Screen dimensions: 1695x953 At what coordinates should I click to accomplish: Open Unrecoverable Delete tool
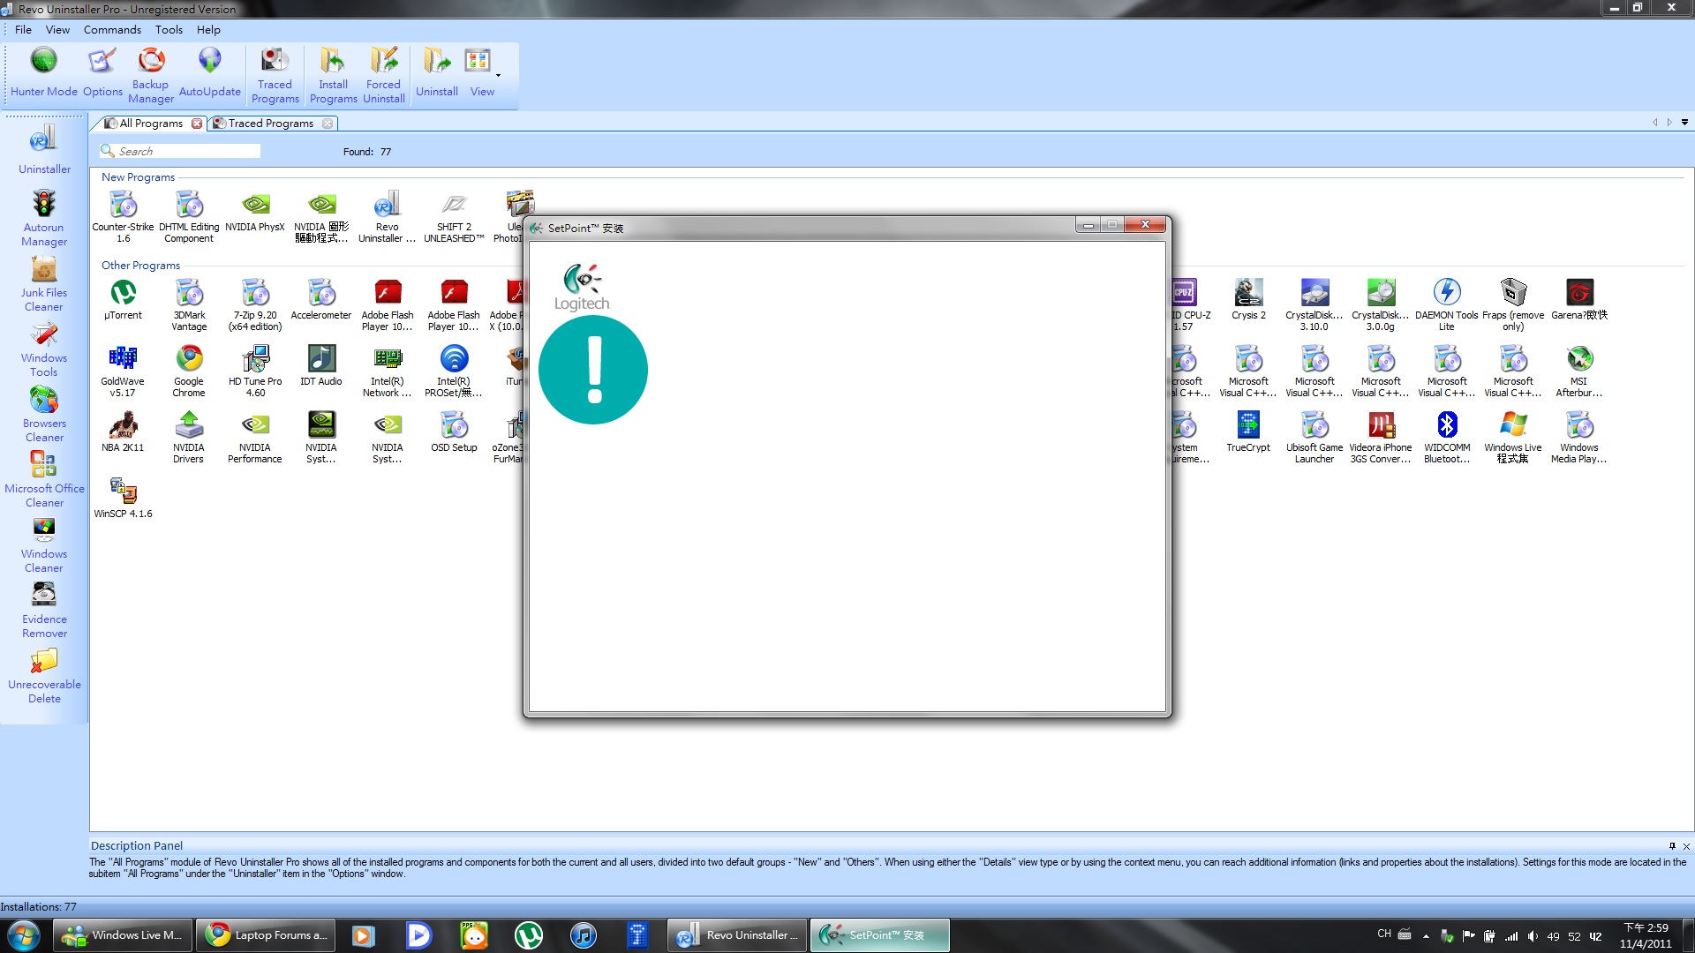[x=44, y=676]
